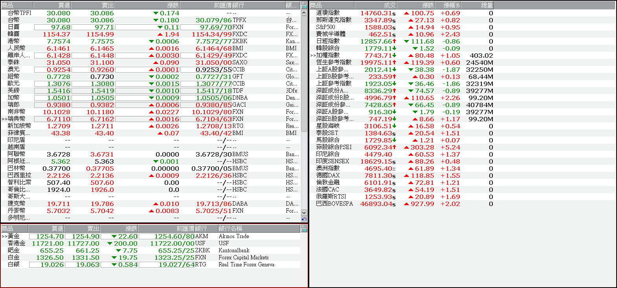617x288 pixels.
Task: Select the 阿聯幣 currency row
Action: pos(151,154)
